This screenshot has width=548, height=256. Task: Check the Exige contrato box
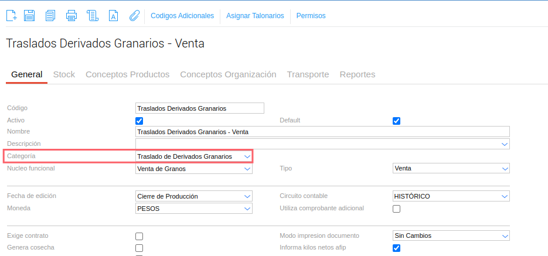pyautogui.click(x=139, y=236)
